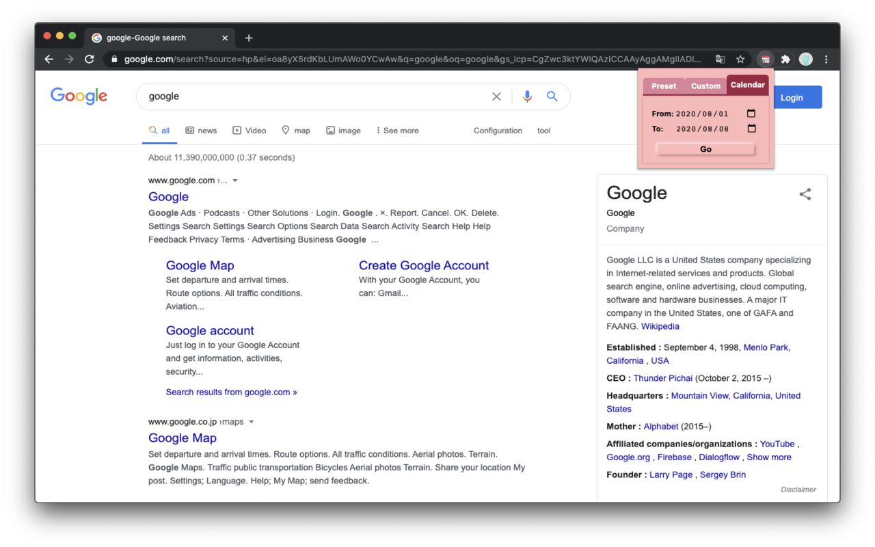Click the extensions puzzle piece icon
The image size is (875, 547).
click(785, 59)
